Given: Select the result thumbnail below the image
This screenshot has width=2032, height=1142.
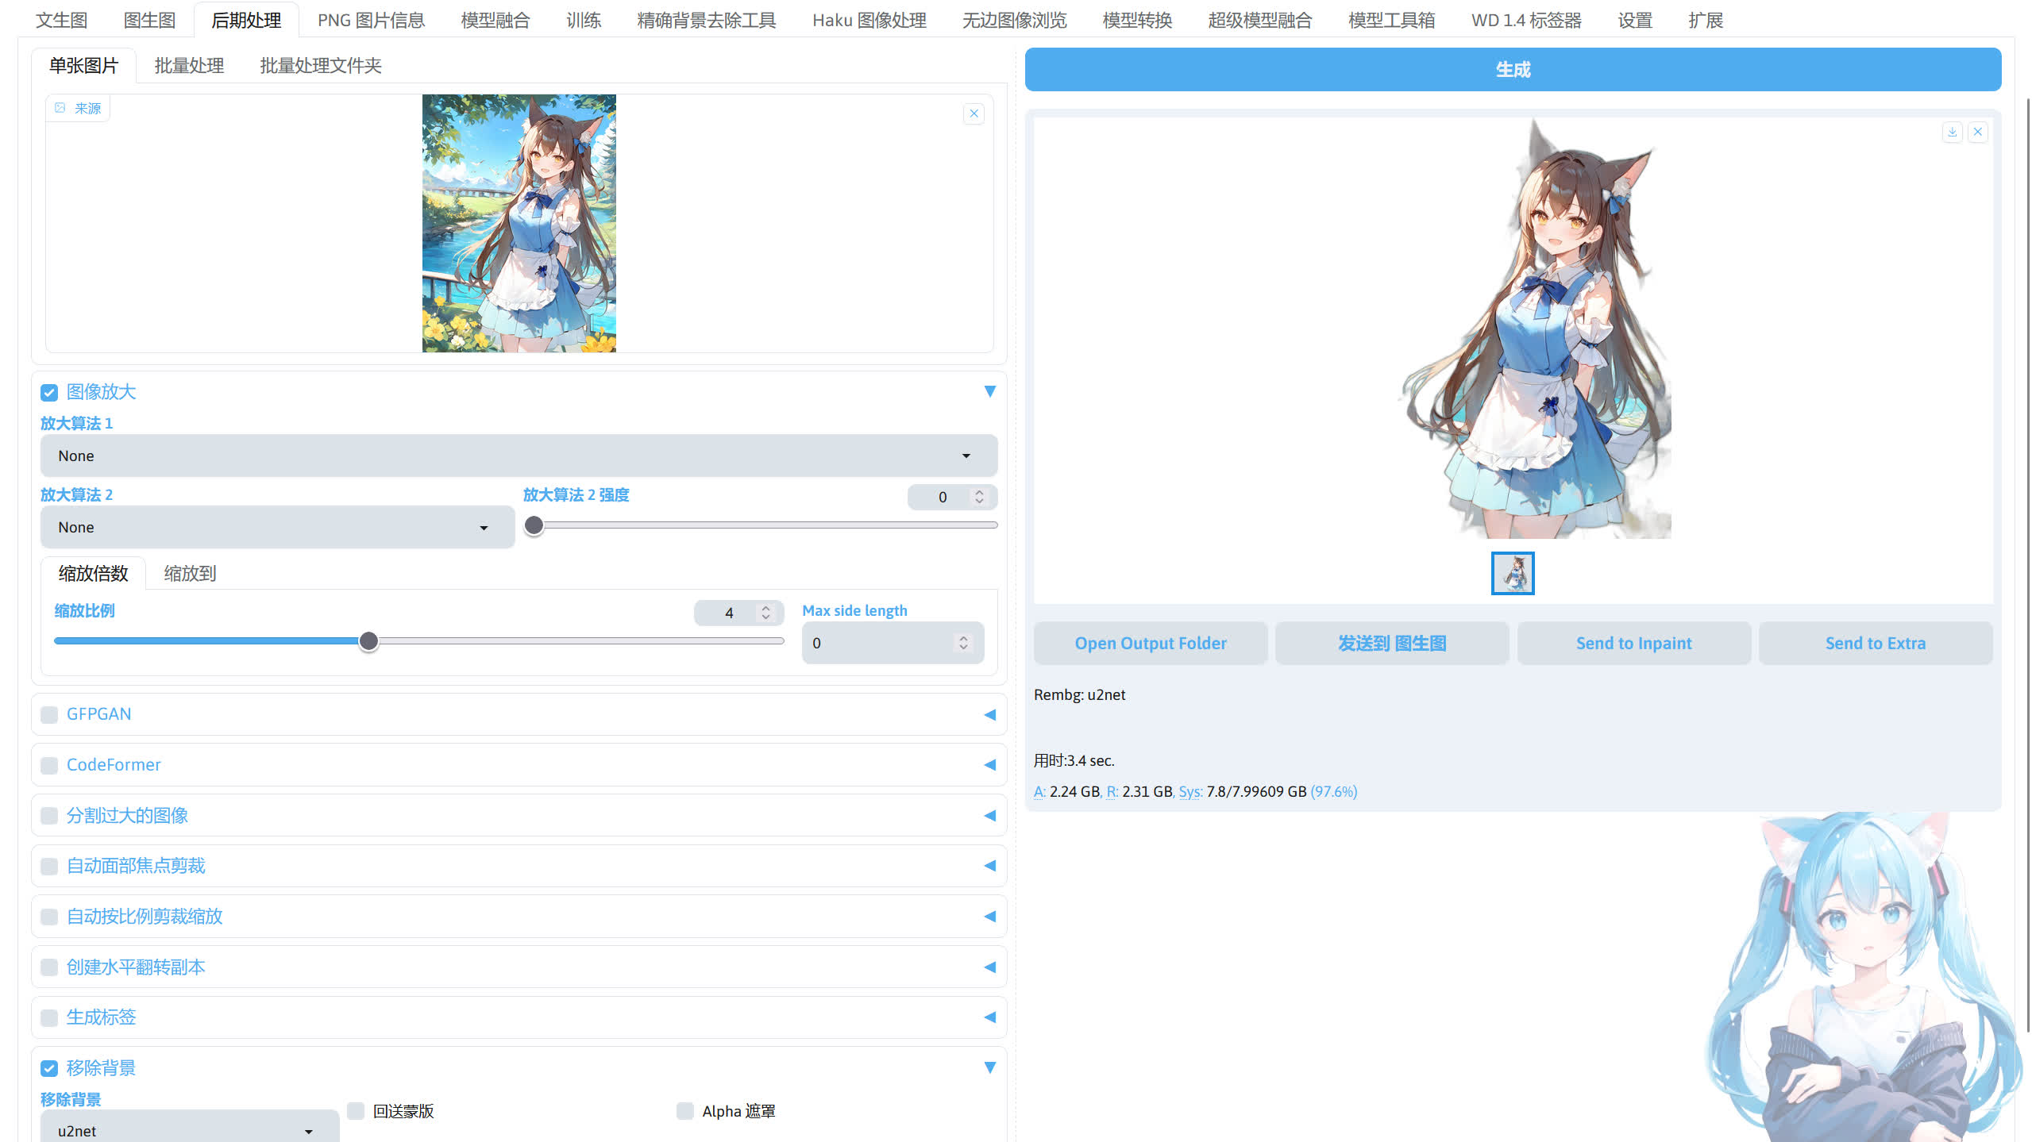Looking at the screenshot, I should coord(1512,573).
